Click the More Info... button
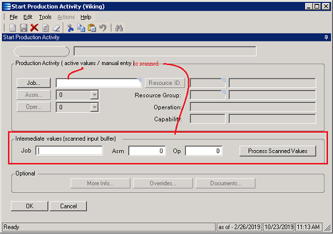This screenshot has height=235, width=333. click(100, 184)
